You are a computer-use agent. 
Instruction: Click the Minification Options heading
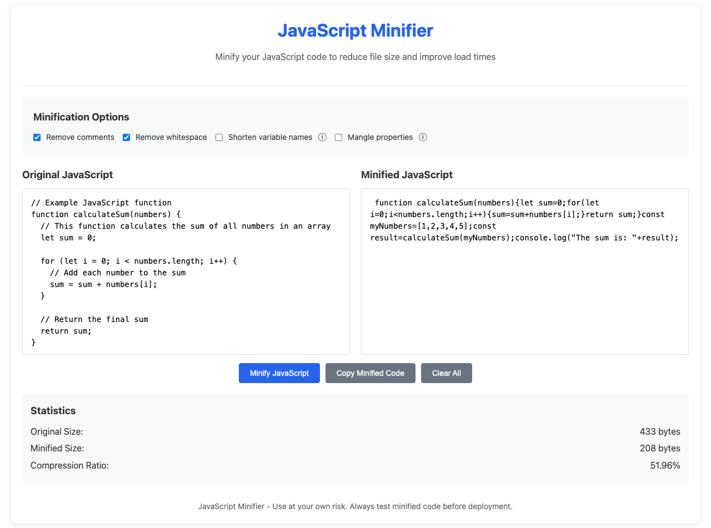click(81, 117)
